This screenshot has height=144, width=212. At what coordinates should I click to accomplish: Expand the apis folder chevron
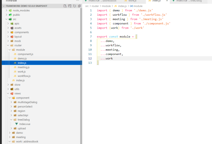(8, 23)
